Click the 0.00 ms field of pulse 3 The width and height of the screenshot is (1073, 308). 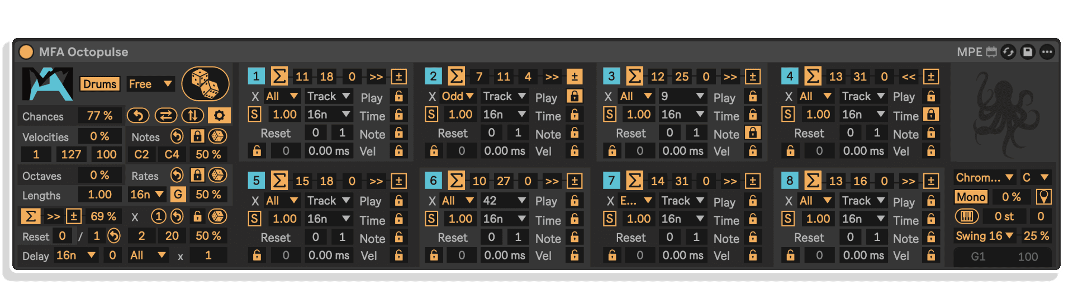coord(683,151)
